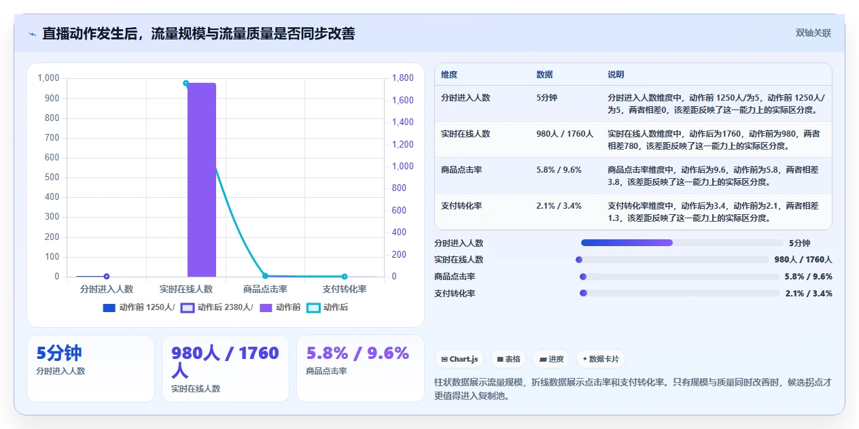859x429 pixels.
Task: Select the 表格 chip
Action: click(x=508, y=359)
